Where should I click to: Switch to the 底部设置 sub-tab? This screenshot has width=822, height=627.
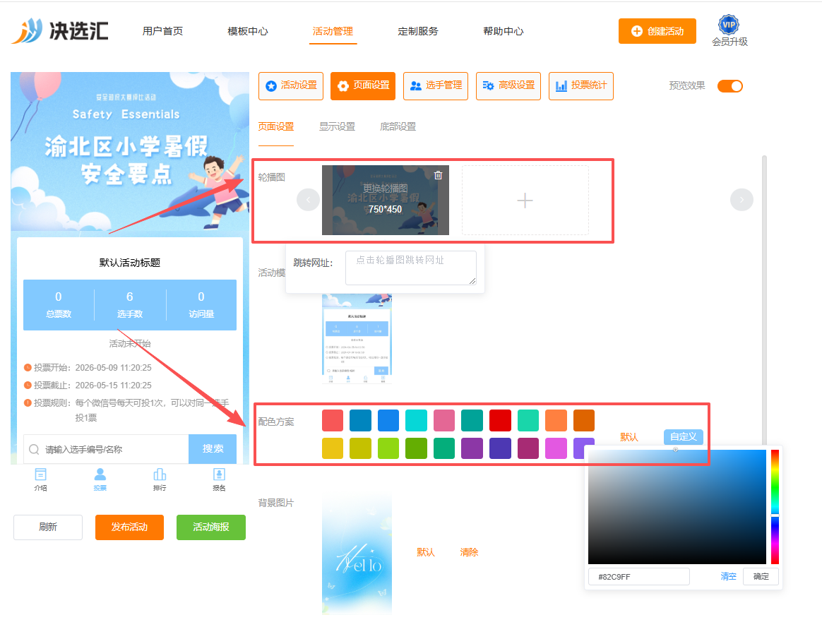click(x=398, y=127)
